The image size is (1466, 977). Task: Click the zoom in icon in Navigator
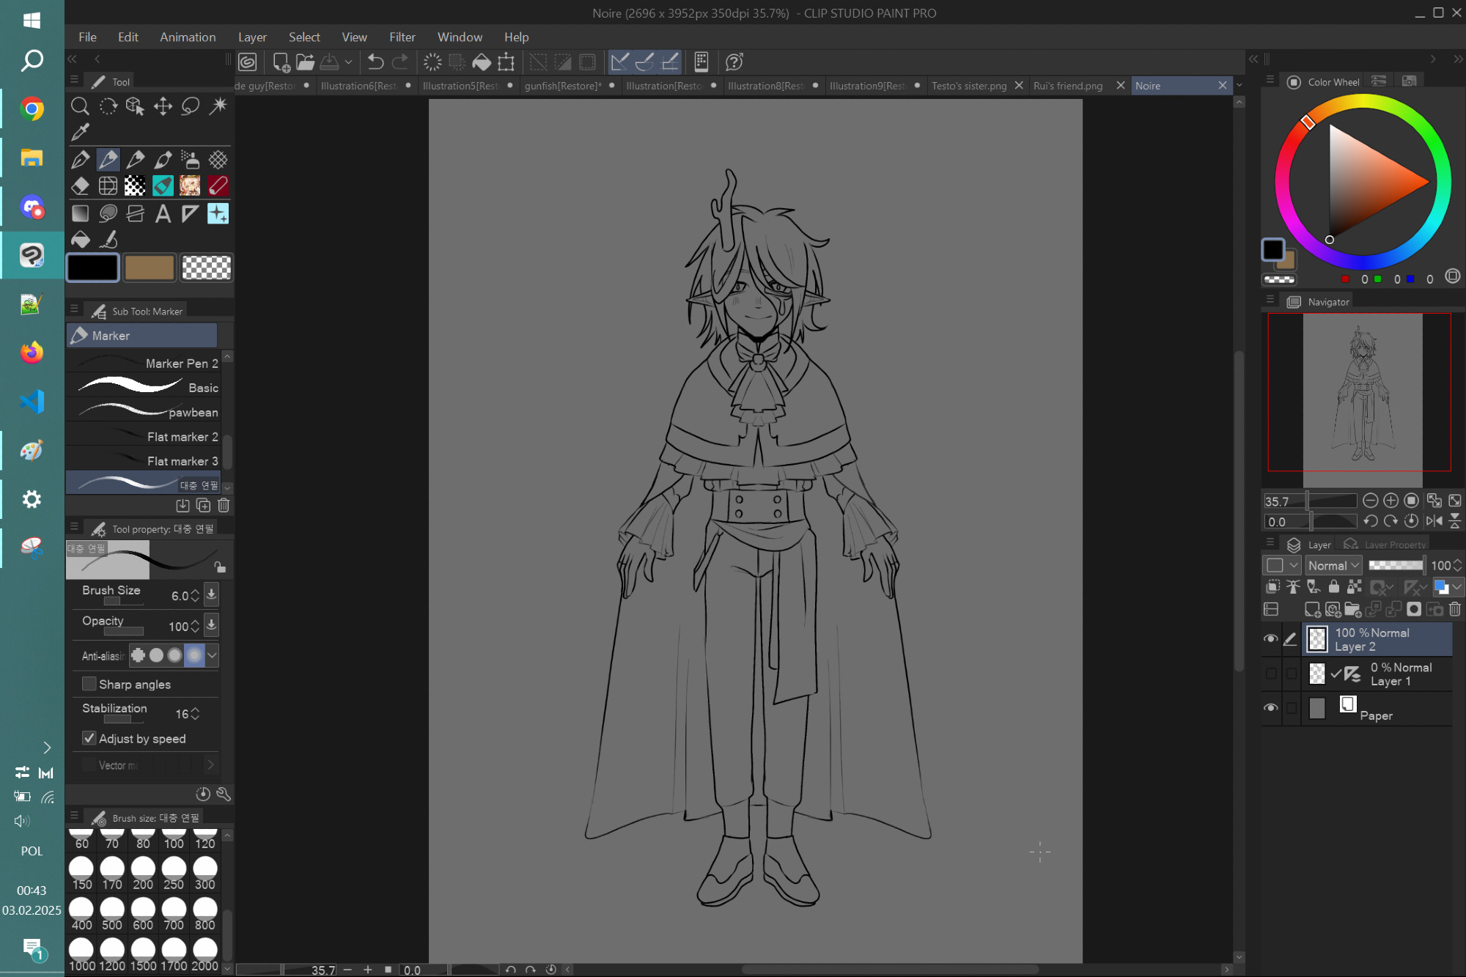point(1391,501)
